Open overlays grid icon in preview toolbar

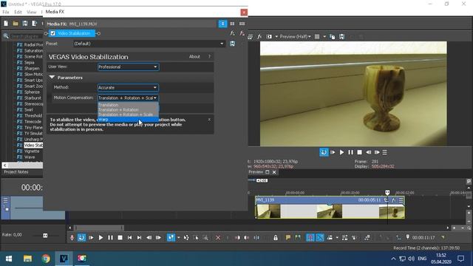[317, 36]
